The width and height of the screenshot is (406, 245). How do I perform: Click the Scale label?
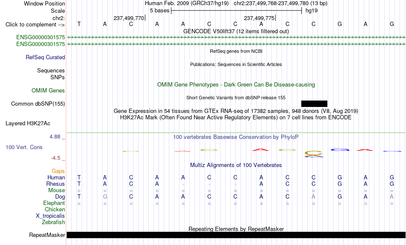[58, 11]
